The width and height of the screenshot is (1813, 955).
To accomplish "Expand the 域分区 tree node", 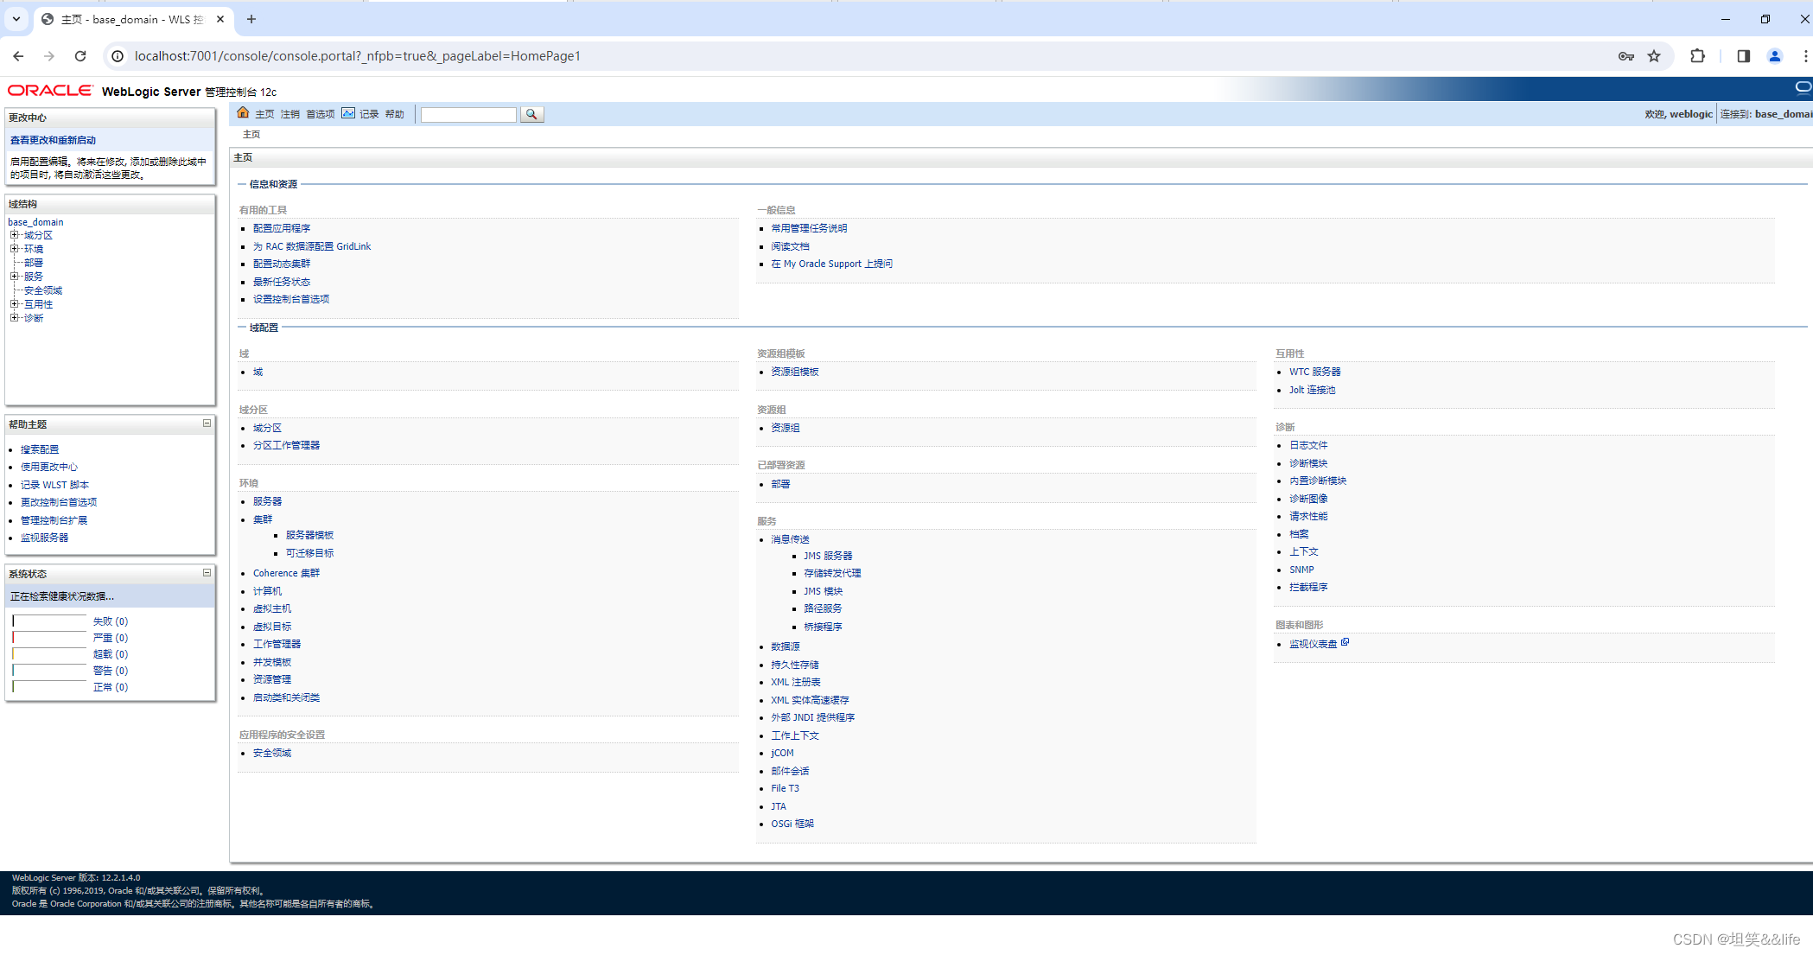I will [x=14, y=234].
